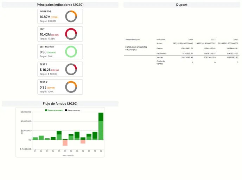Click the black Saldo del mes legend square
This screenshot has width=242, height=180.
[66, 110]
